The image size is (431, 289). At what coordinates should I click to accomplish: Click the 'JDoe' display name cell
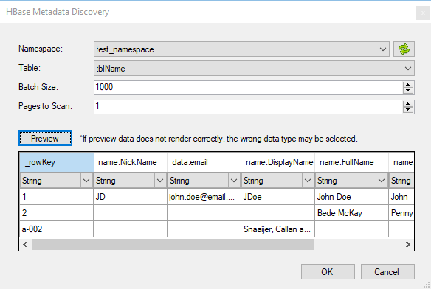point(278,197)
